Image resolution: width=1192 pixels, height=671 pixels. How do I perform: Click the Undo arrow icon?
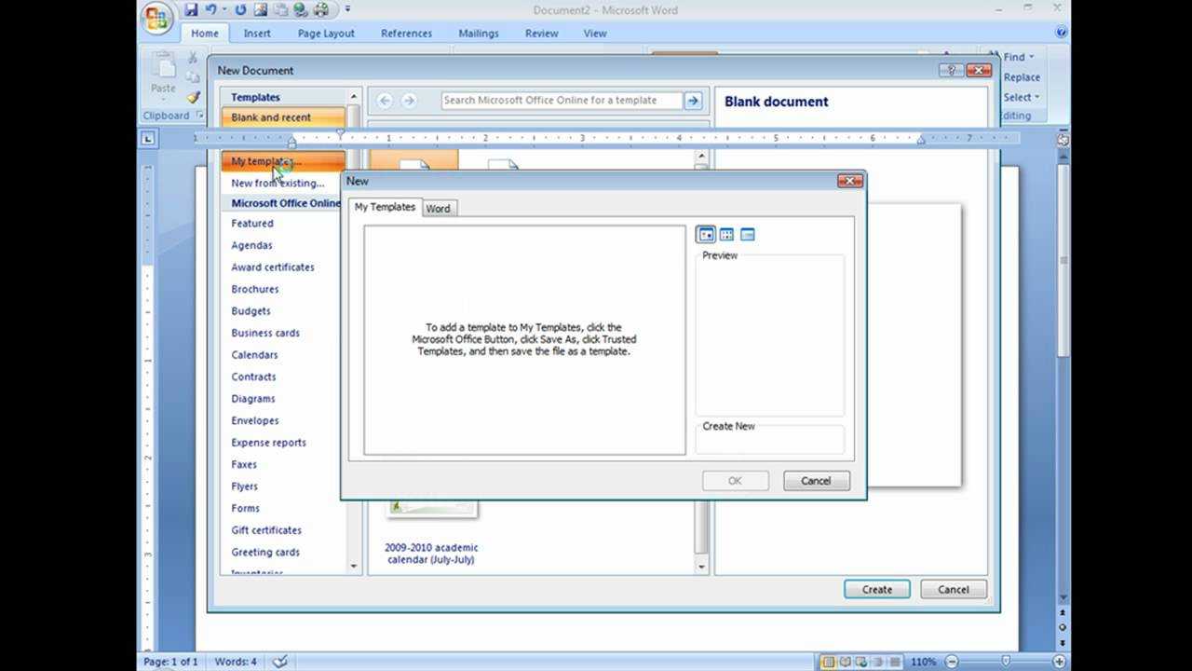click(211, 10)
